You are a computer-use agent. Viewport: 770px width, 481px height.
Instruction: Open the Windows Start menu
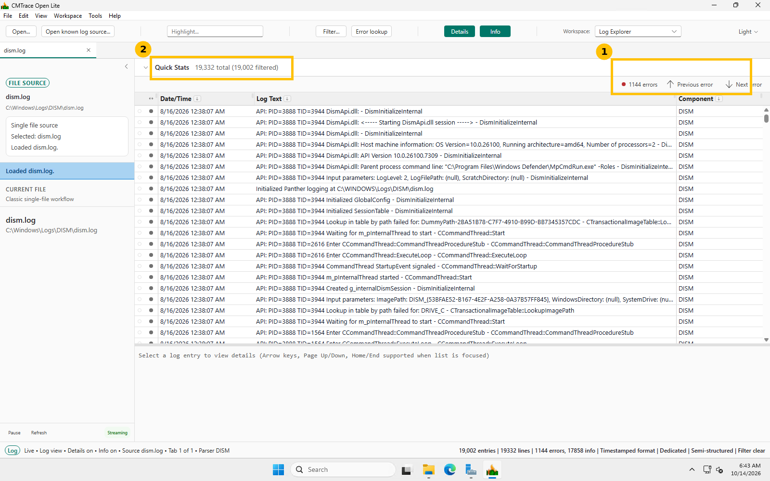click(x=279, y=469)
